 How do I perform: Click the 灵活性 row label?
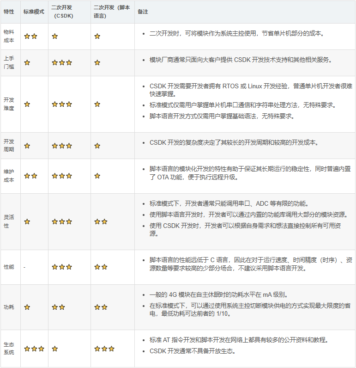point(9,222)
